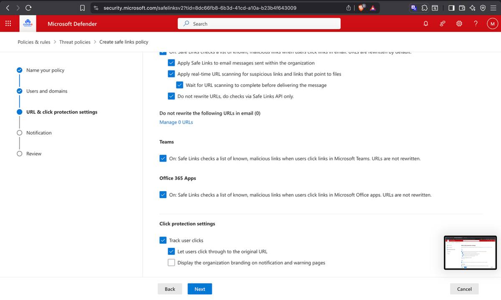The image size is (501, 300).
Task: Uncheck Wait for URL scanning to complete
Action: [180, 85]
